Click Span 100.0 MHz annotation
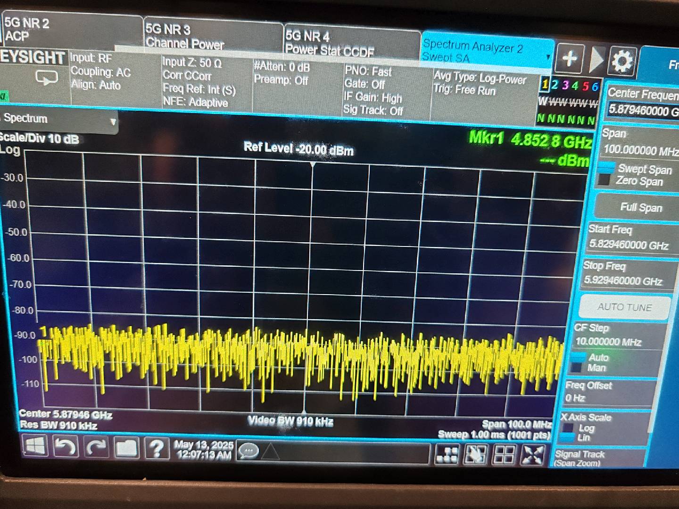The height and width of the screenshot is (509, 679). tap(517, 424)
